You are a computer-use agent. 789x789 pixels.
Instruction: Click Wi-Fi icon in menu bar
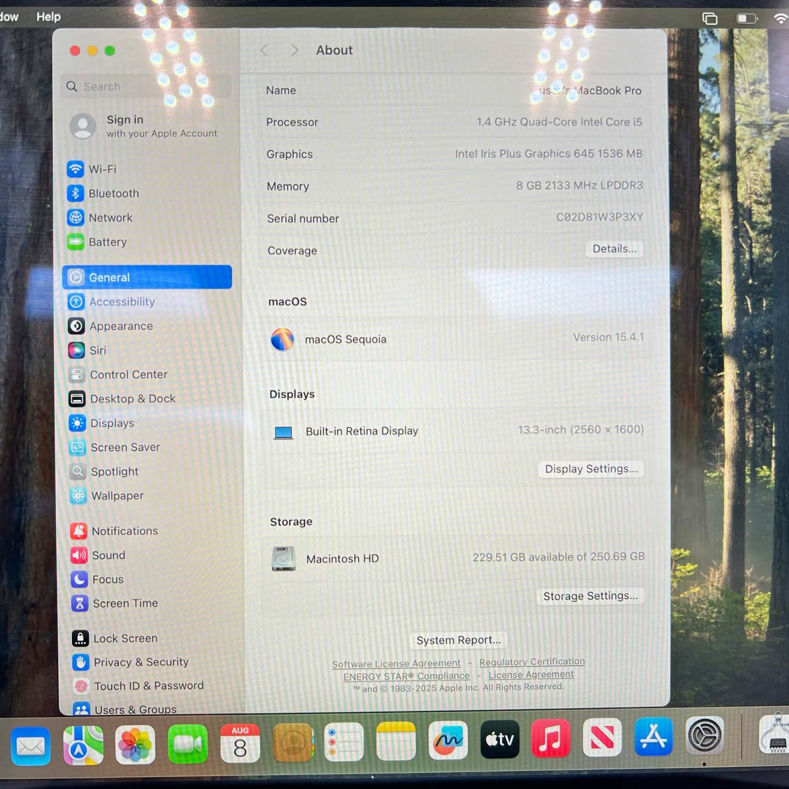pos(781,19)
